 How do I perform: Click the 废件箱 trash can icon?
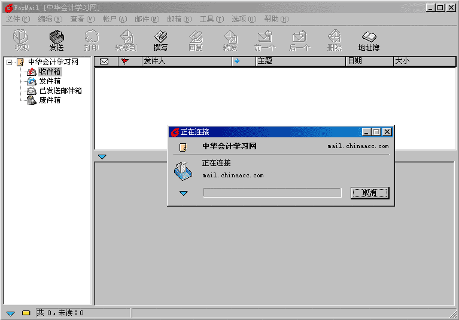click(32, 100)
